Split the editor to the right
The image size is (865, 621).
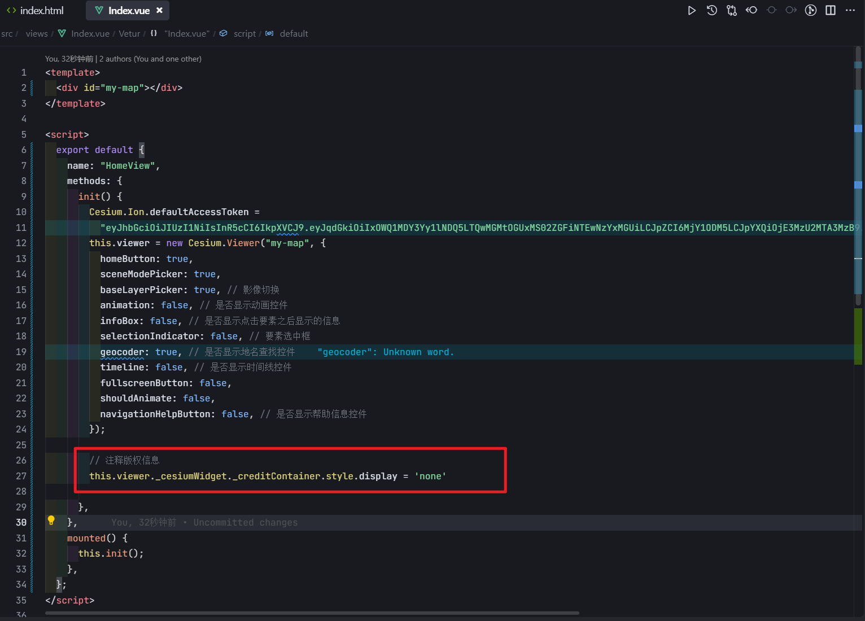(x=831, y=10)
